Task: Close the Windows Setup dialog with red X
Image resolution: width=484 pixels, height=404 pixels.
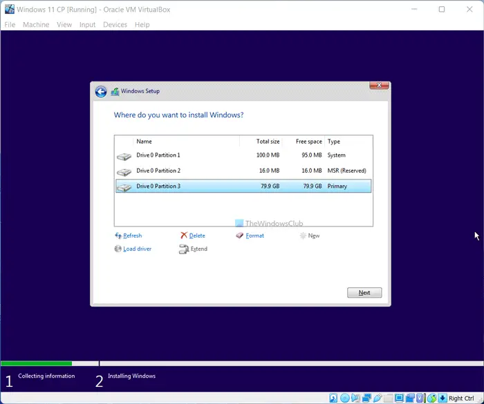Action: click(x=379, y=86)
